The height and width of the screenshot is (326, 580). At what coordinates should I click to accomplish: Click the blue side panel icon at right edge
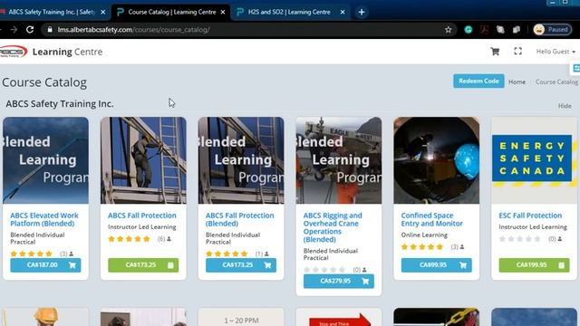pos(575,69)
